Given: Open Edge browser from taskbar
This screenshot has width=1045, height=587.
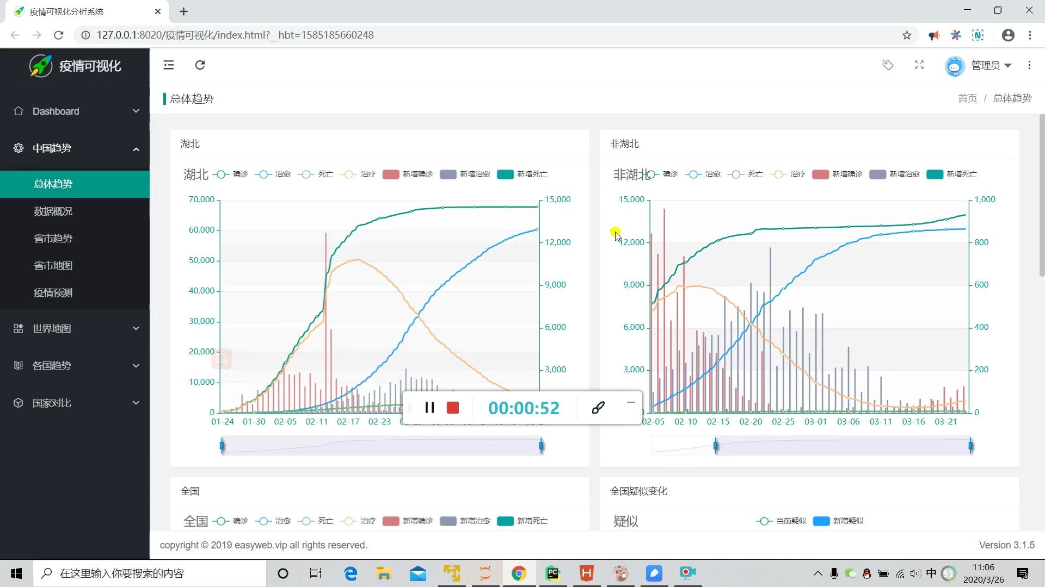Looking at the screenshot, I should pos(351,573).
